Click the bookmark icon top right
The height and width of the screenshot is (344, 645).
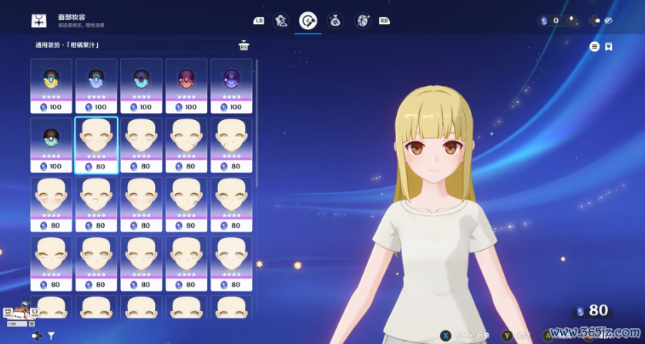(x=608, y=47)
